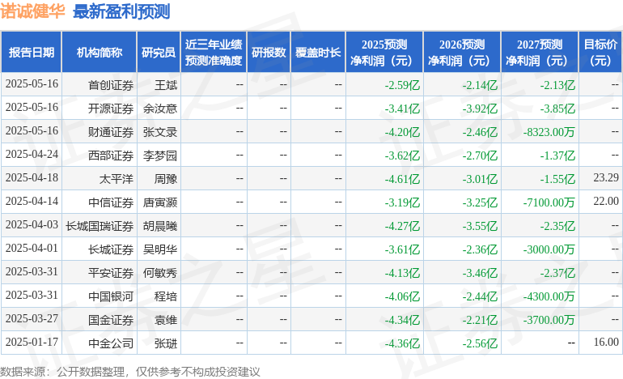Select the -4.61亿 forecast value
Screen dimensions: 623x379
pos(402,179)
